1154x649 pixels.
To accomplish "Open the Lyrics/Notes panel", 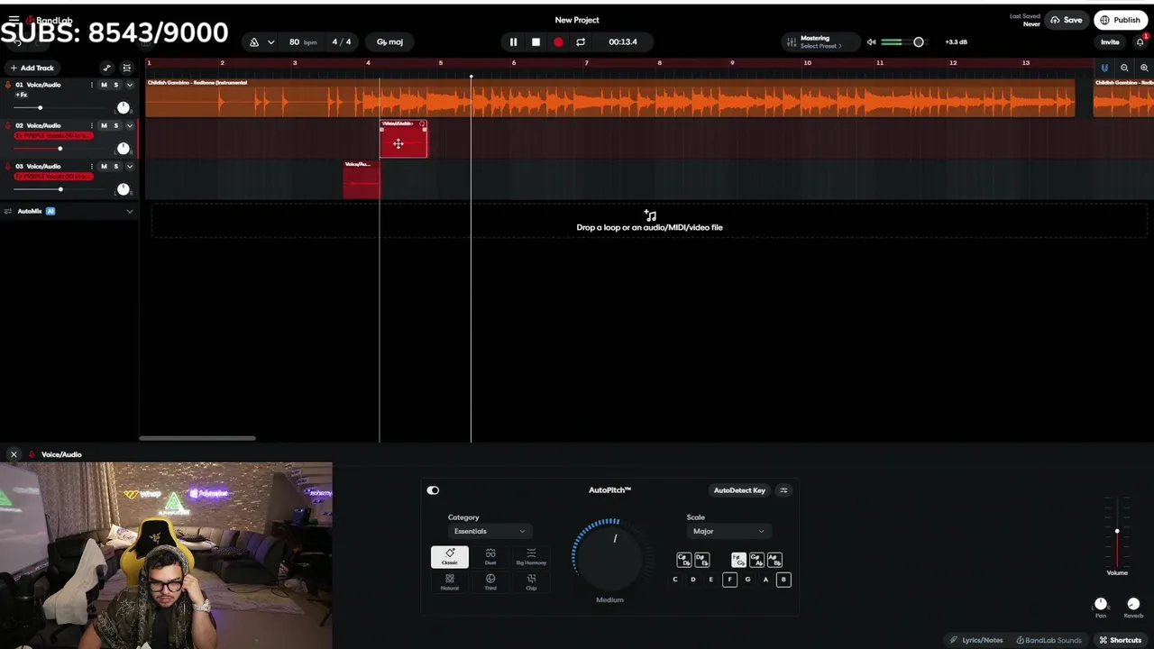I will click(x=976, y=640).
